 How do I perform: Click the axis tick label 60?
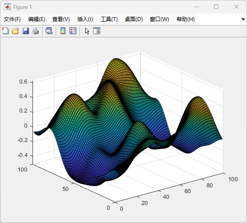188,191
